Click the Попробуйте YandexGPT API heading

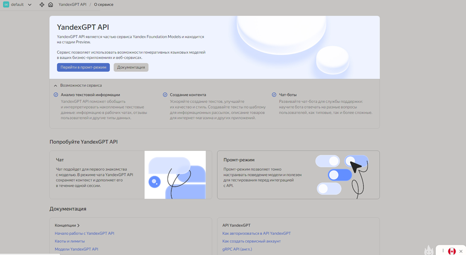pyautogui.click(x=84, y=142)
